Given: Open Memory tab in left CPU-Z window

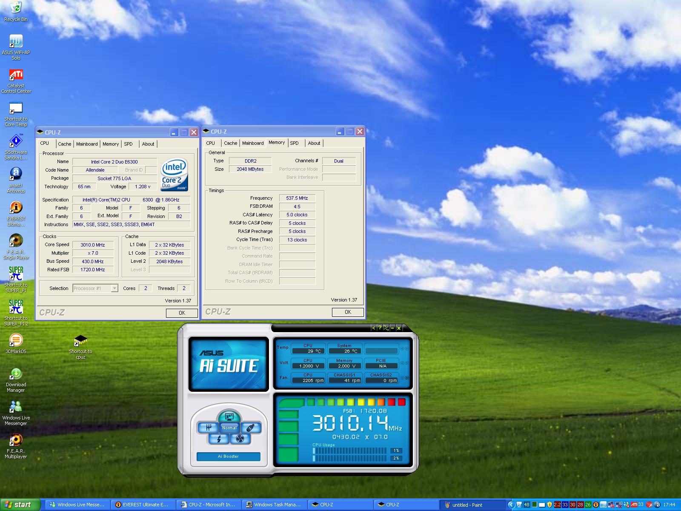Looking at the screenshot, I should (x=111, y=144).
